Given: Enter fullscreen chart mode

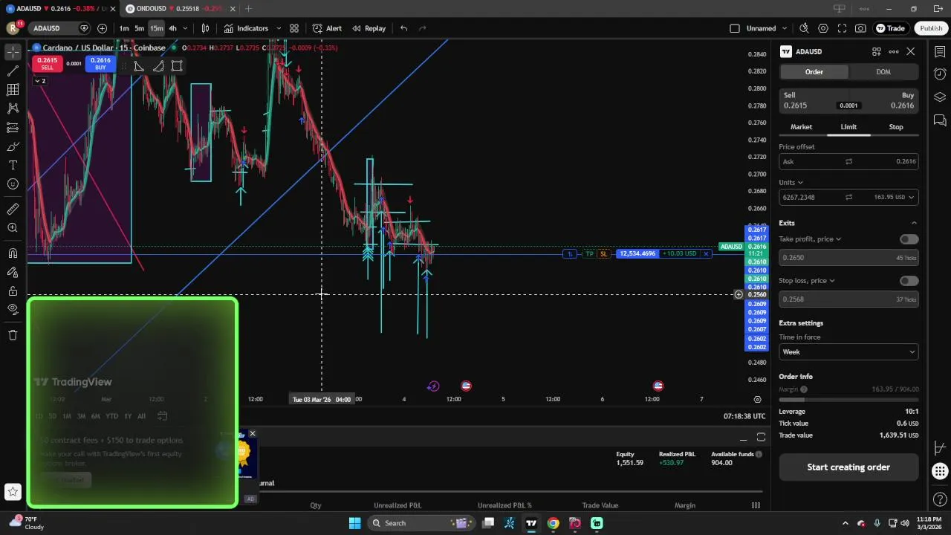Looking at the screenshot, I should [842, 28].
